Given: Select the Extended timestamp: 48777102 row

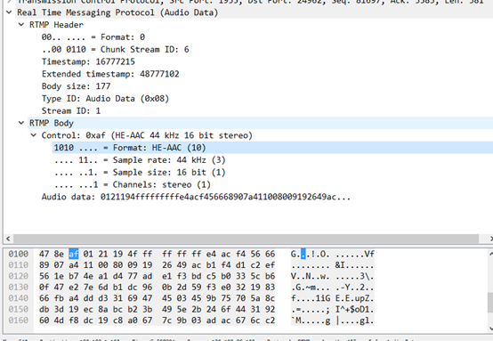Looking at the screenshot, I should click(110, 74).
